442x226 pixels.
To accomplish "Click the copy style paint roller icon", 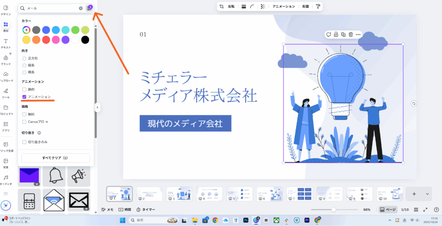I will click(x=318, y=6).
